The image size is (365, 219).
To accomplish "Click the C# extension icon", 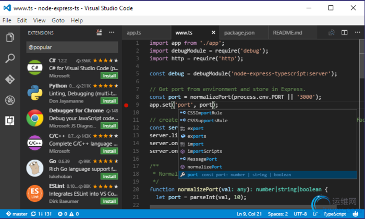I will click(35, 67).
